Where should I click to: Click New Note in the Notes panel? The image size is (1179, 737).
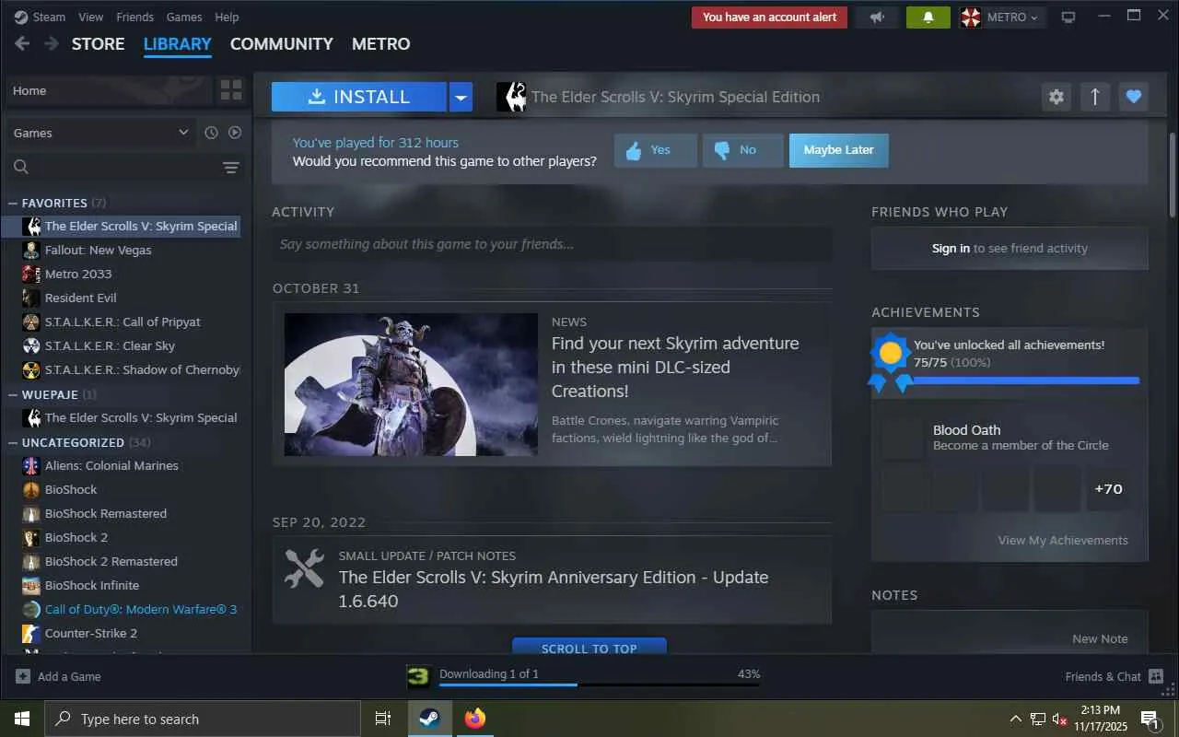(1100, 638)
